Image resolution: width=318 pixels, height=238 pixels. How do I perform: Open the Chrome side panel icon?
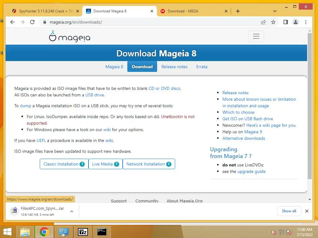[286, 22]
